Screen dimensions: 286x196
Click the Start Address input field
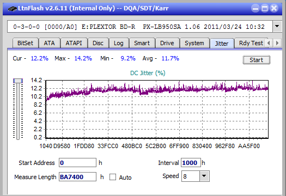click(x=77, y=162)
